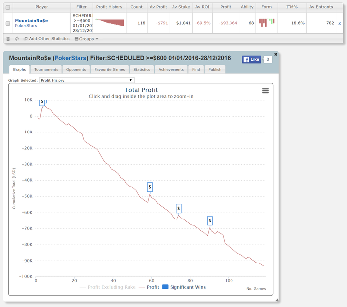The image size is (347, 307).
Task: Click the significant win marker near game 90
Action: [210, 220]
